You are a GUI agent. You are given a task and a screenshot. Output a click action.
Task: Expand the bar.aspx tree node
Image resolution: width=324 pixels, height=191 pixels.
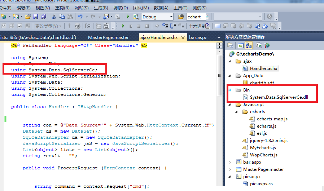click(230, 162)
